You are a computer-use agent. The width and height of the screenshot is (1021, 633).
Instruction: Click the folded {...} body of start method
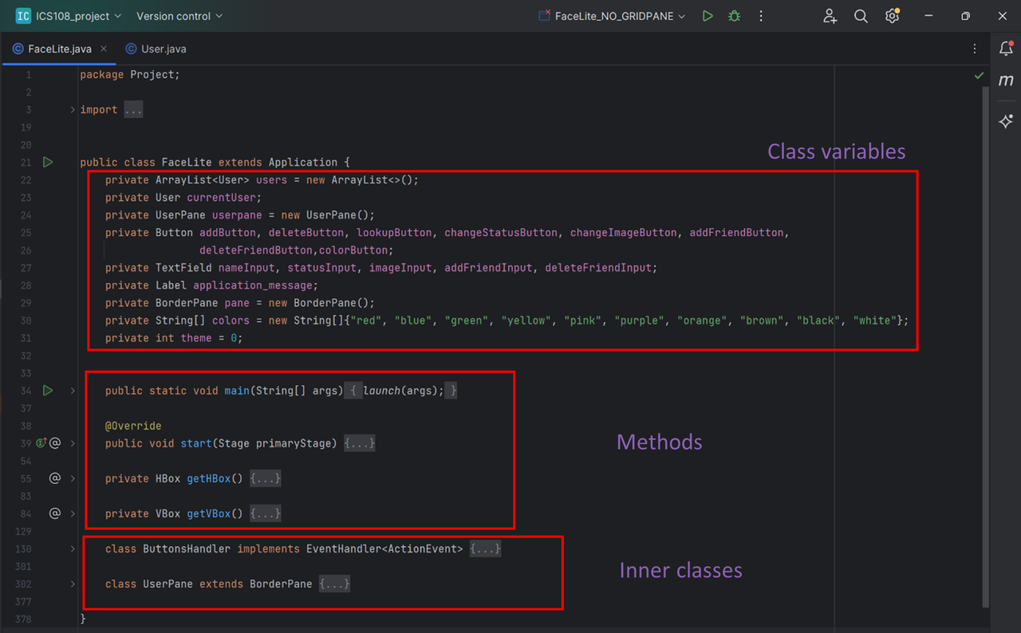point(359,443)
